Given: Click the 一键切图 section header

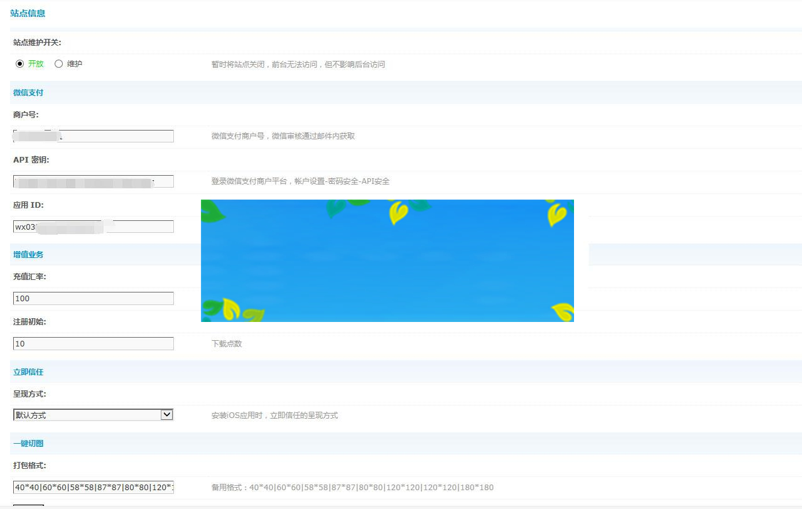Looking at the screenshot, I should [28, 443].
